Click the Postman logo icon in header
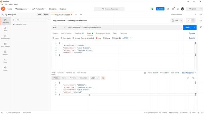Image resolution: width=204 pixels, height=114 pixels. (3, 9)
